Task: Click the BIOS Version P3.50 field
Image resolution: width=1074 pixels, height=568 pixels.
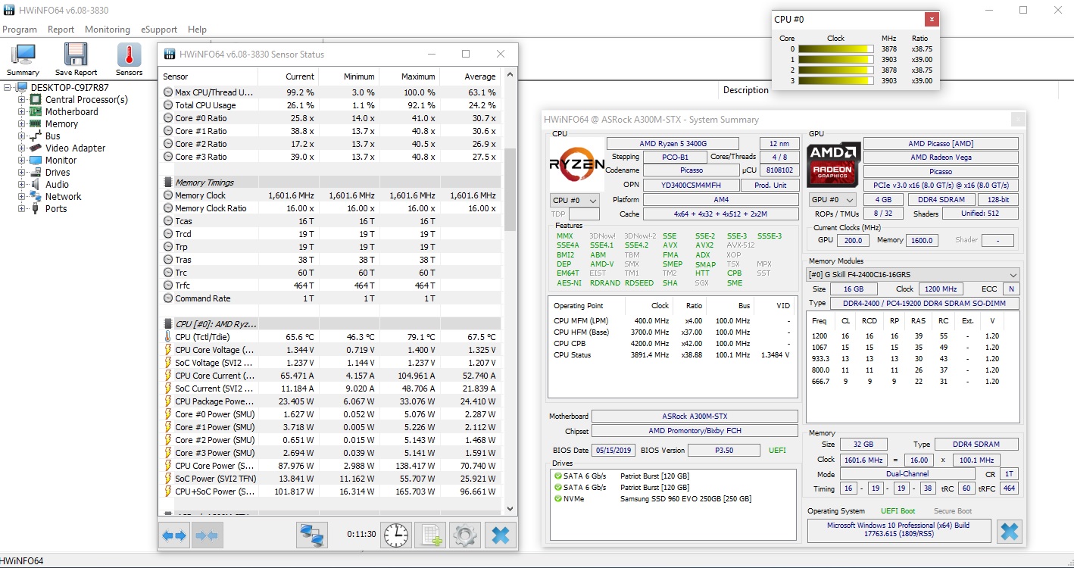Action: 725,450
